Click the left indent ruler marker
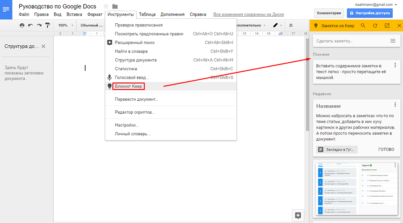Image resolution: width=403 pixels, height=223 pixels. (85, 34)
